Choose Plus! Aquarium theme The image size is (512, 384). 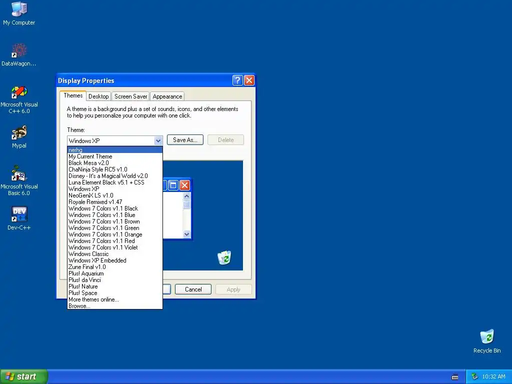click(114, 273)
